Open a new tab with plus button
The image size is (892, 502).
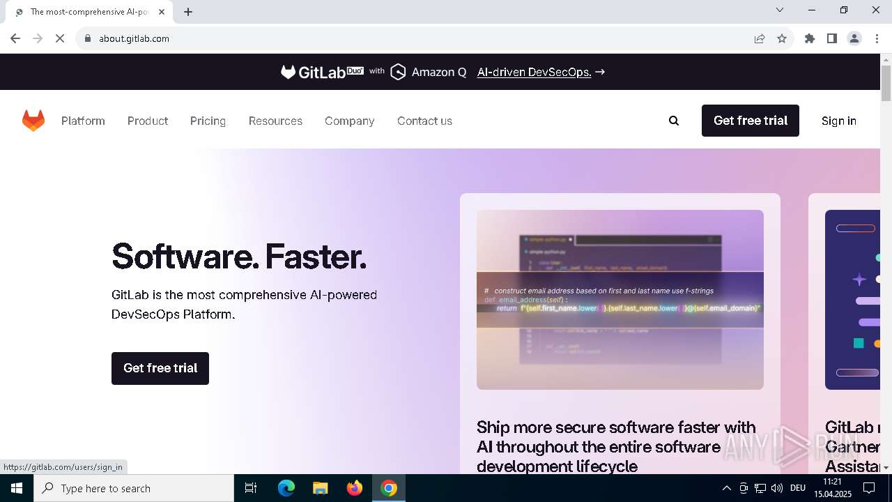coord(188,12)
